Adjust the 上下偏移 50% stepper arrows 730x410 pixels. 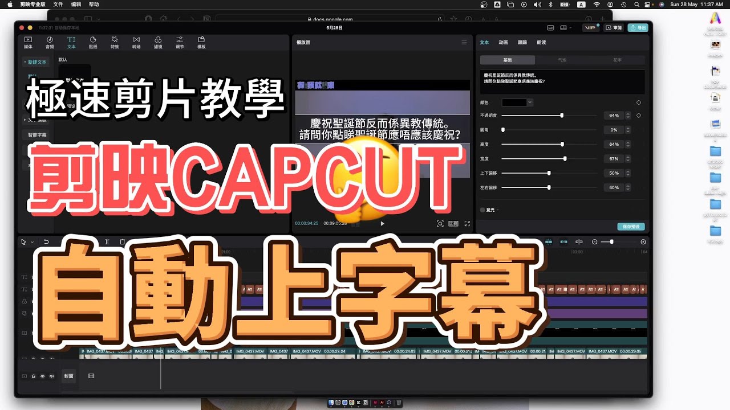click(x=628, y=173)
